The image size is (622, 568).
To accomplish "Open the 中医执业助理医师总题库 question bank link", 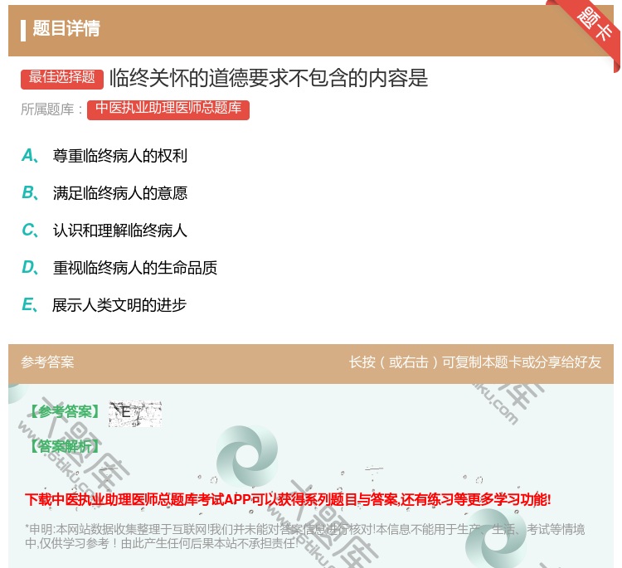I will pyautogui.click(x=168, y=110).
